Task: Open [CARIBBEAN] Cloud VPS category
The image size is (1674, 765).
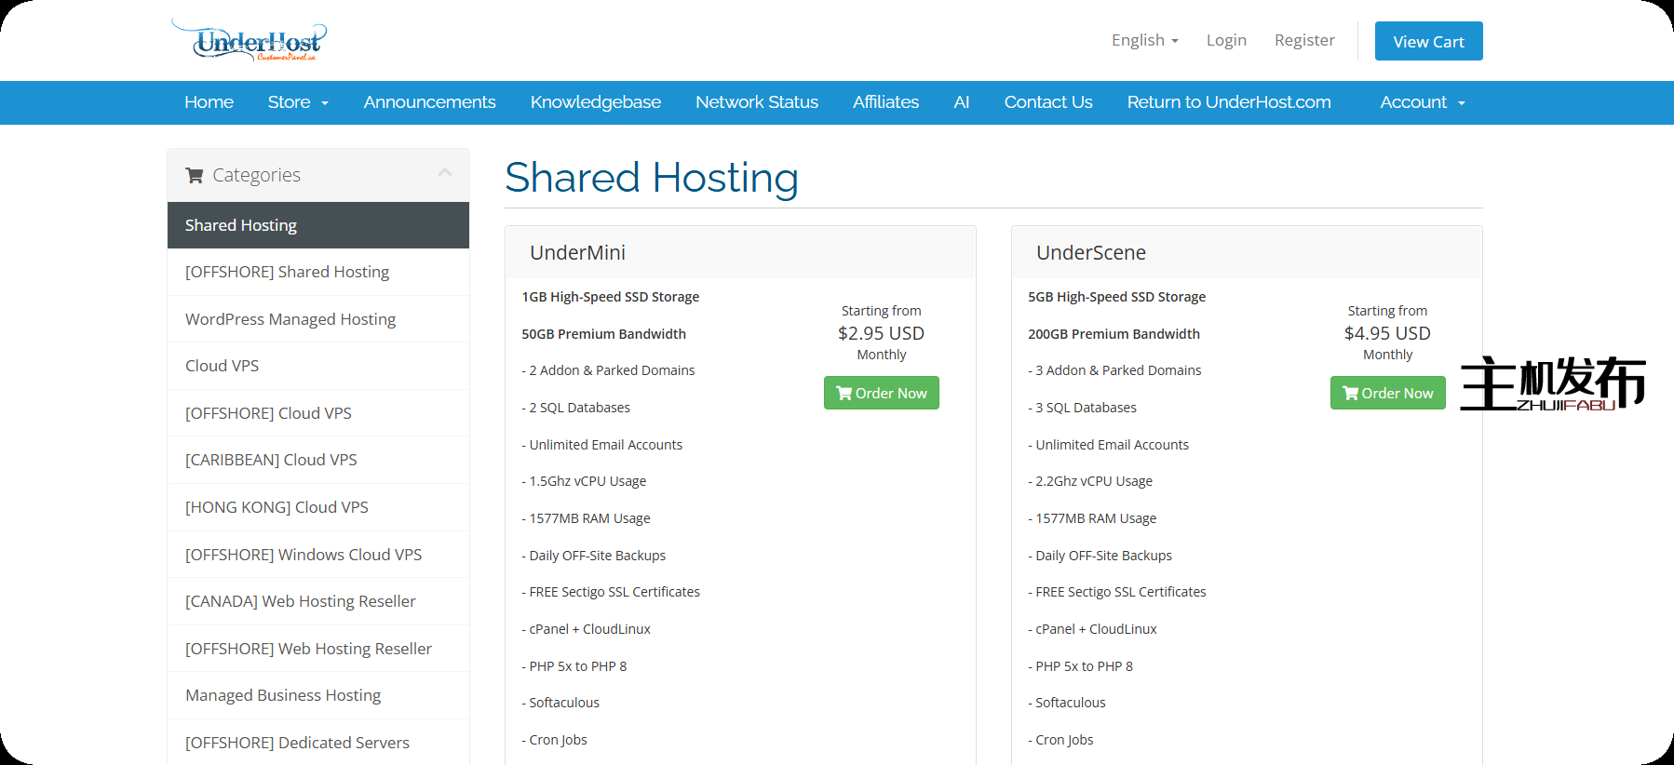Action: coord(318,460)
